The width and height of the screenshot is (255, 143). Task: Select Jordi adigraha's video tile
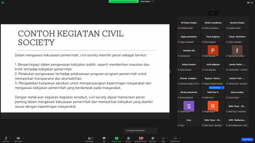pyautogui.click(x=213, y=64)
